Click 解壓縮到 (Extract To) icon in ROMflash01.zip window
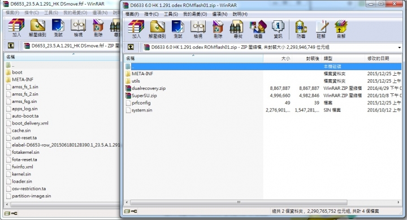 click(157, 29)
